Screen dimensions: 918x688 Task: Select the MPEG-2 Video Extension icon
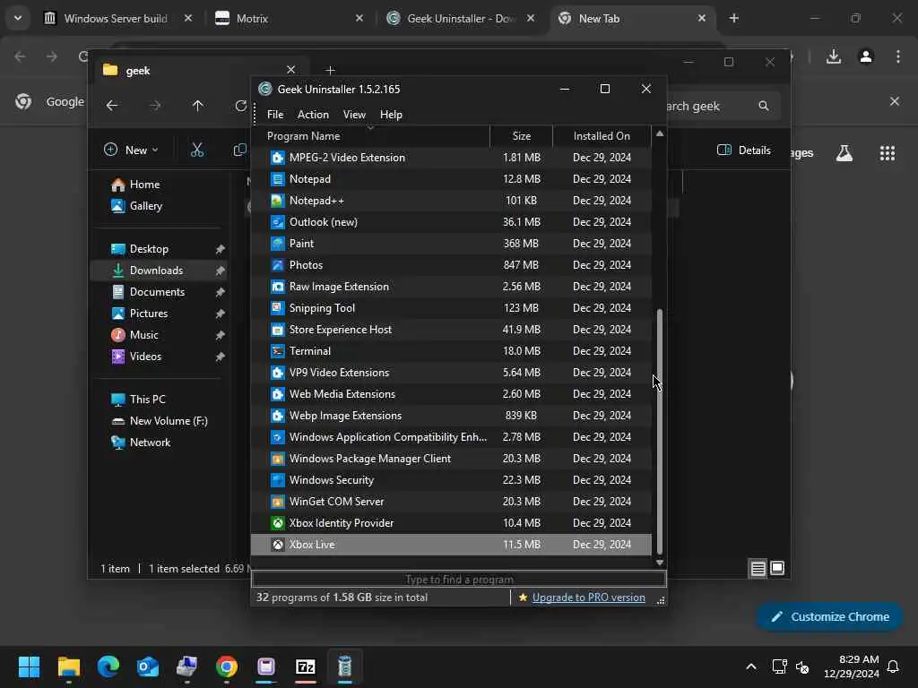(x=278, y=158)
